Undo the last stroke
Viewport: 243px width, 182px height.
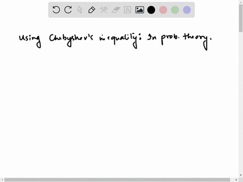(x=56, y=10)
